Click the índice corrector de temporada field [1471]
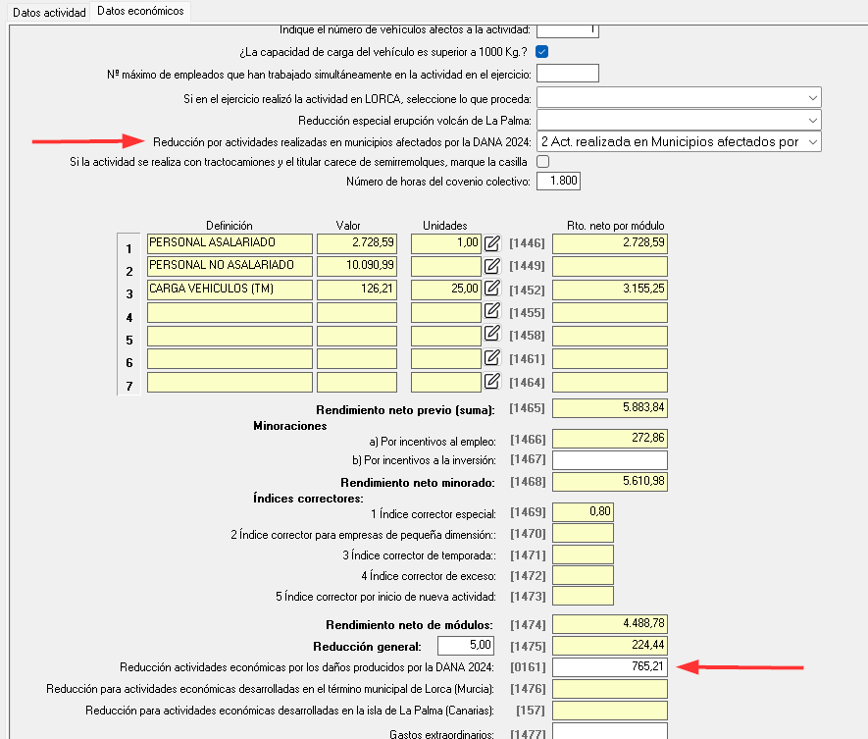Viewport: 868px width, 739px height. (x=583, y=554)
